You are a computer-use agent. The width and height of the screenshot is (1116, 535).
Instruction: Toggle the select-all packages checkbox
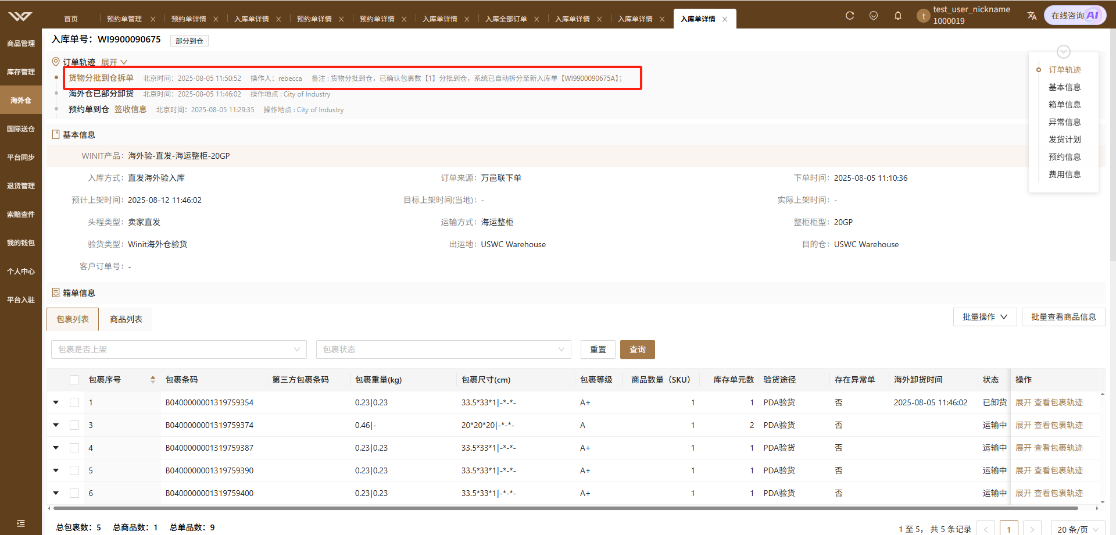[x=74, y=380]
